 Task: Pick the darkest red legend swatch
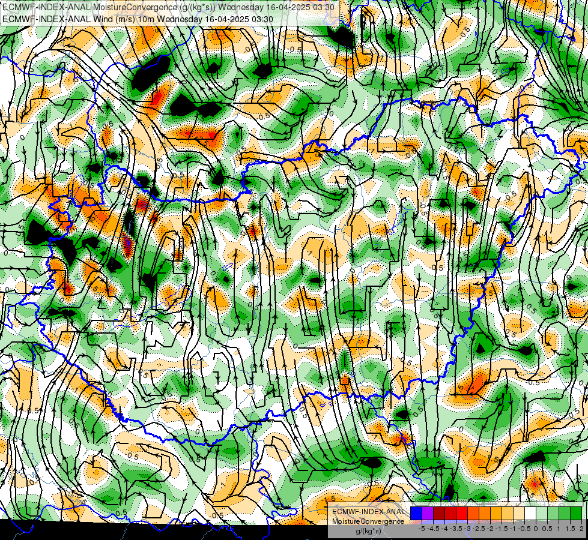pos(439,514)
